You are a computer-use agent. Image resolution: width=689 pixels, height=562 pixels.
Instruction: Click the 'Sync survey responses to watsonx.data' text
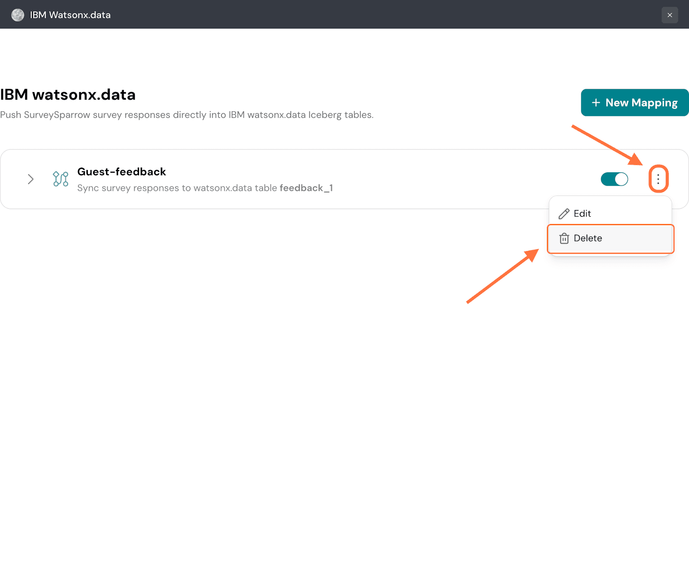(177, 188)
